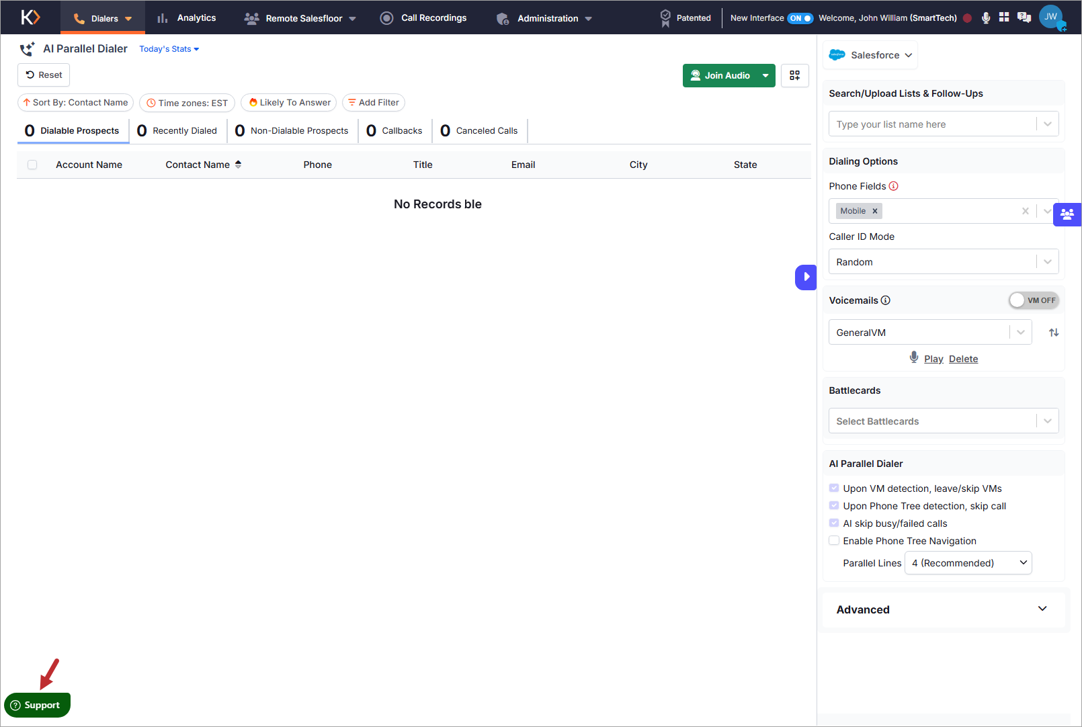Switch to the Canceled Calls tab
This screenshot has width=1082, height=727.
pos(479,131)
